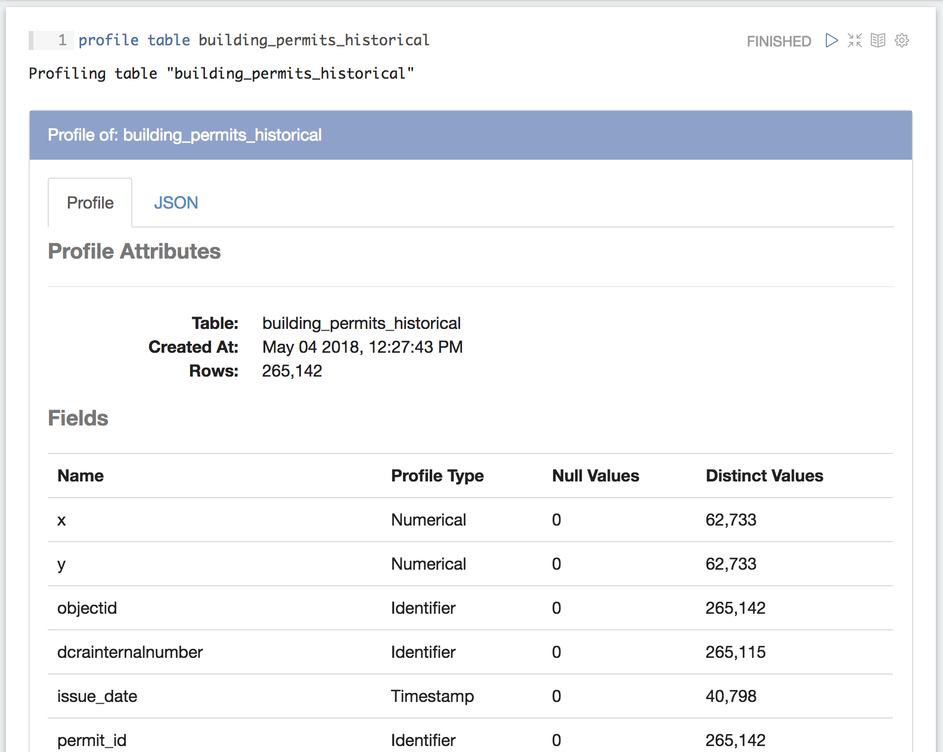
Task: Click the 'Fields' heading
Action: (78, 418)
